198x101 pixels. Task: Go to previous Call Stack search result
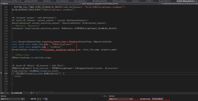tap(135, 99)
